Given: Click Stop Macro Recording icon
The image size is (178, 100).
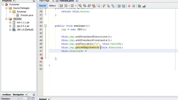Looking at the screenshot, I should click(134, 6).
